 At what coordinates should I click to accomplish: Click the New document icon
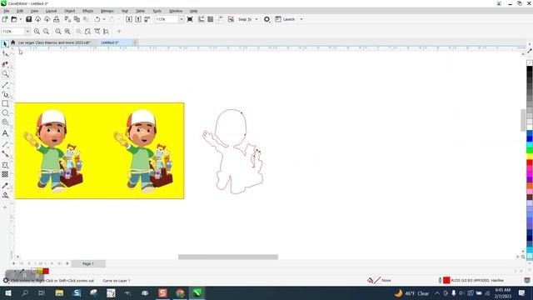(x=5, y=19)
